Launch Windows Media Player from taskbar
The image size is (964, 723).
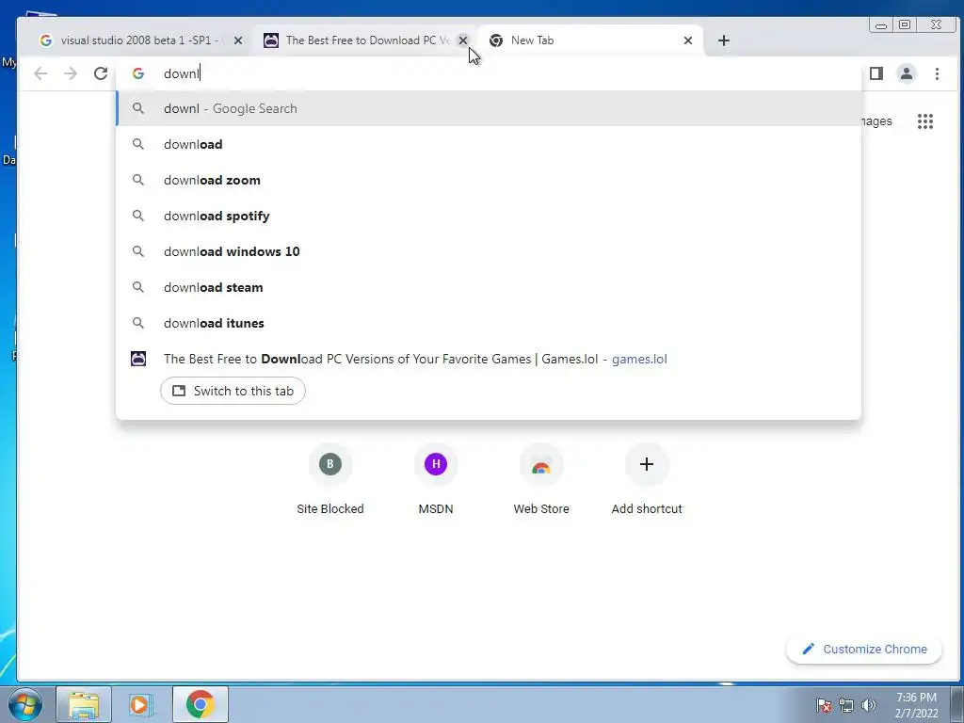(x=141, y=704)
